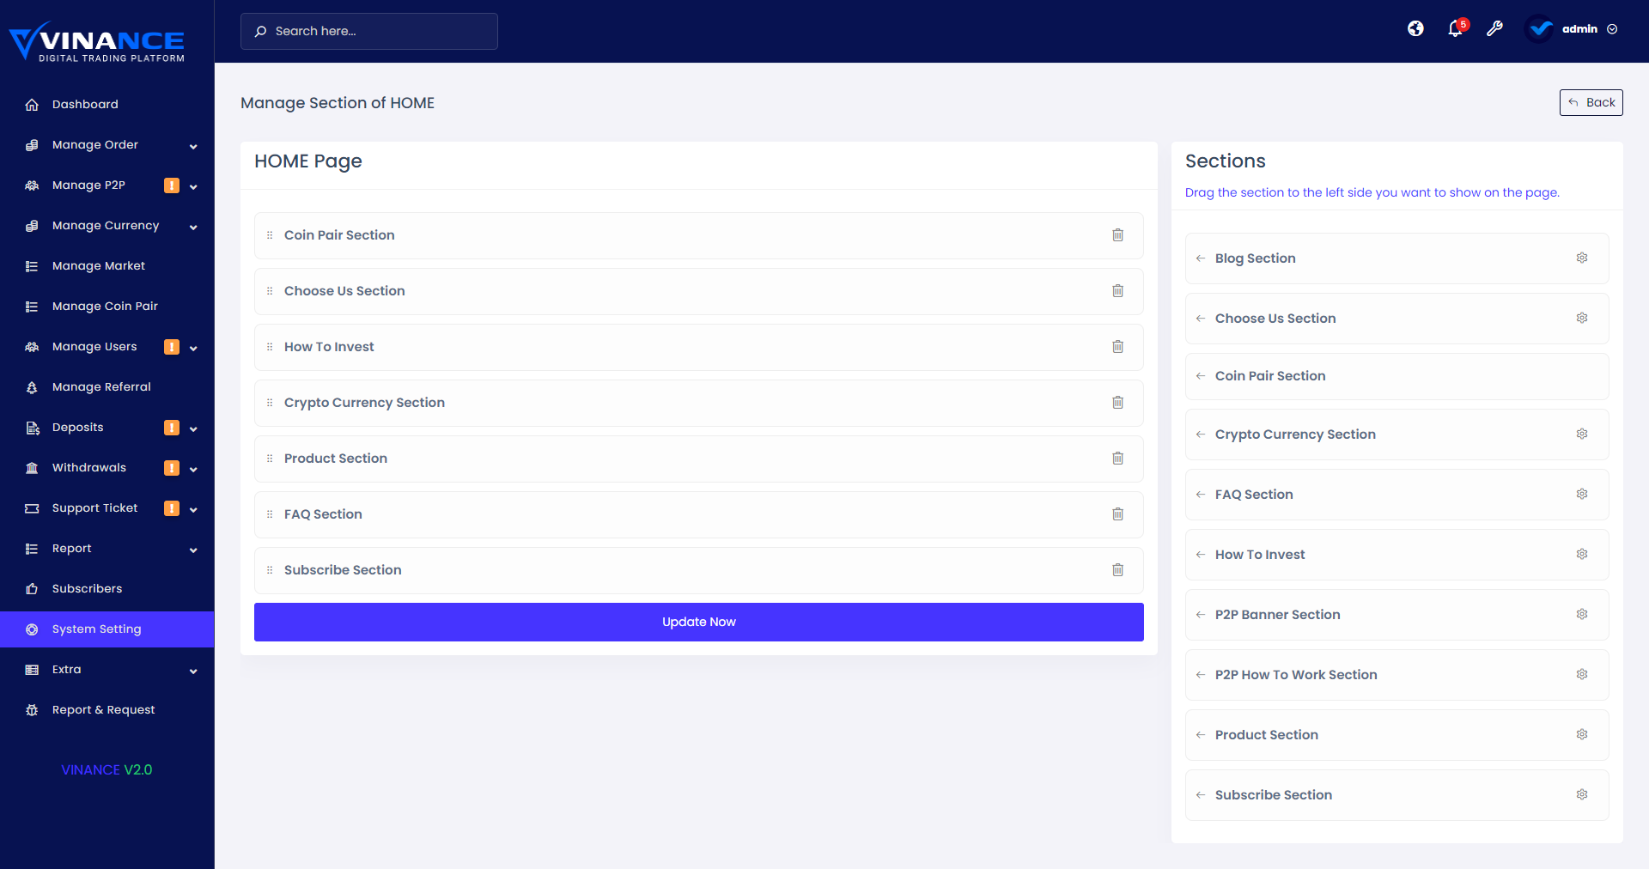Open settings gear for P2P How To Work Section
Viewport: 1649px width, 869px height.
click(x=1581, y=674)
